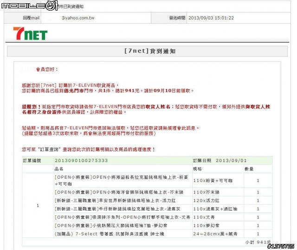Screen dimensions: 297x250
Task: Select spec 110x粉黃+可可咖
Action: point(213,181)
